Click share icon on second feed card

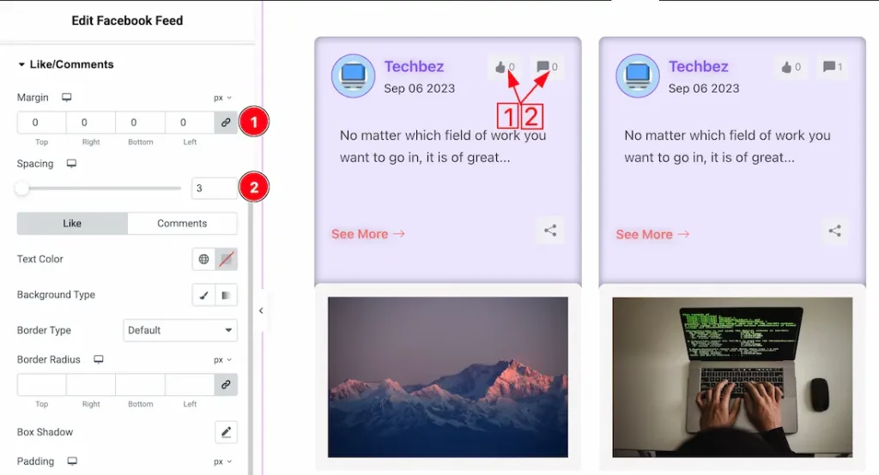click(x=834, y=231)
